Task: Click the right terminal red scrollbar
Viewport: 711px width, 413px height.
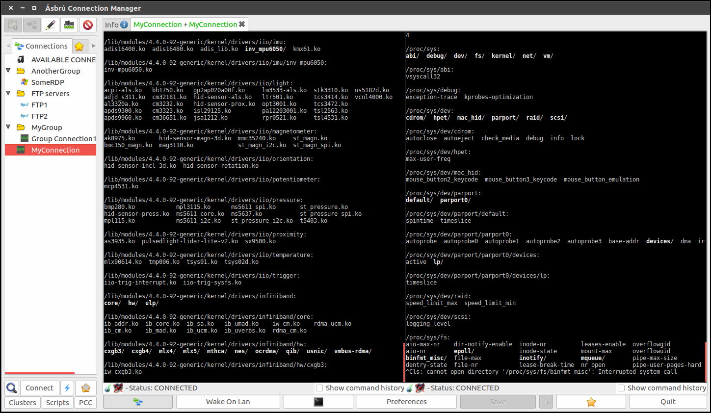Action: (x=706, y=361)
